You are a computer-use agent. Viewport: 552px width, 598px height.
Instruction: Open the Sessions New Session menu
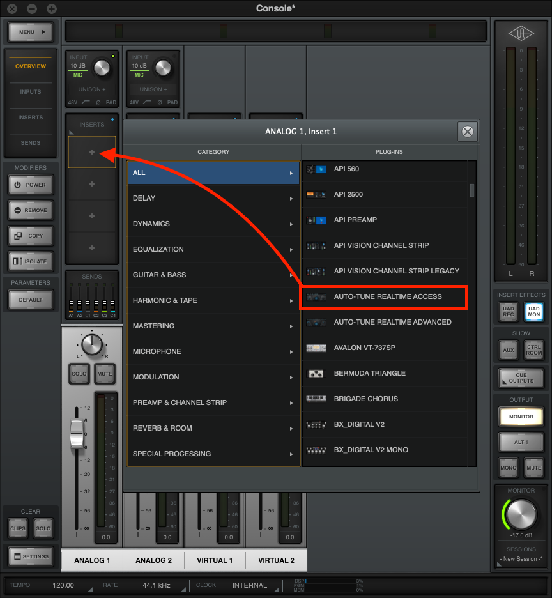(521, 559)
